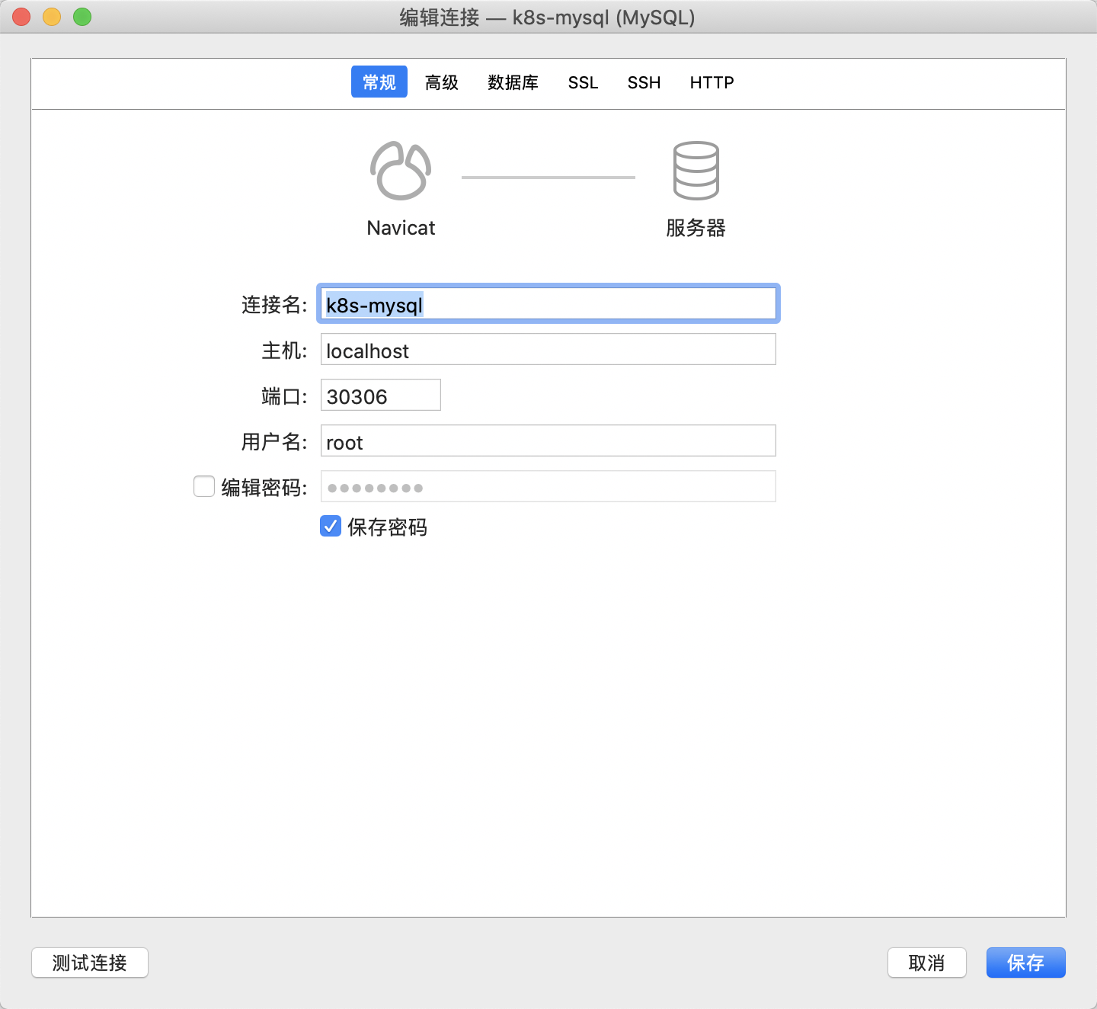The width and height of the screenshot is (1097, 1009).
Task: Switch to the 高级 tab
Action: click(441, 82)
